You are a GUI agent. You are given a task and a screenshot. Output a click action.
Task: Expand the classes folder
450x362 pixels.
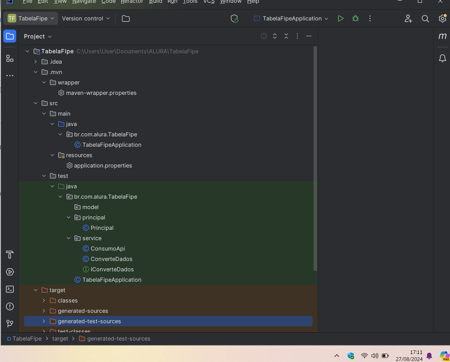[44, 300]
